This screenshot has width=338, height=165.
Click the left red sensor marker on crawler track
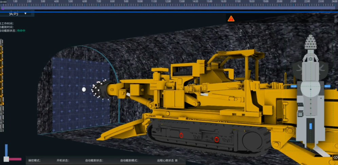181,135
